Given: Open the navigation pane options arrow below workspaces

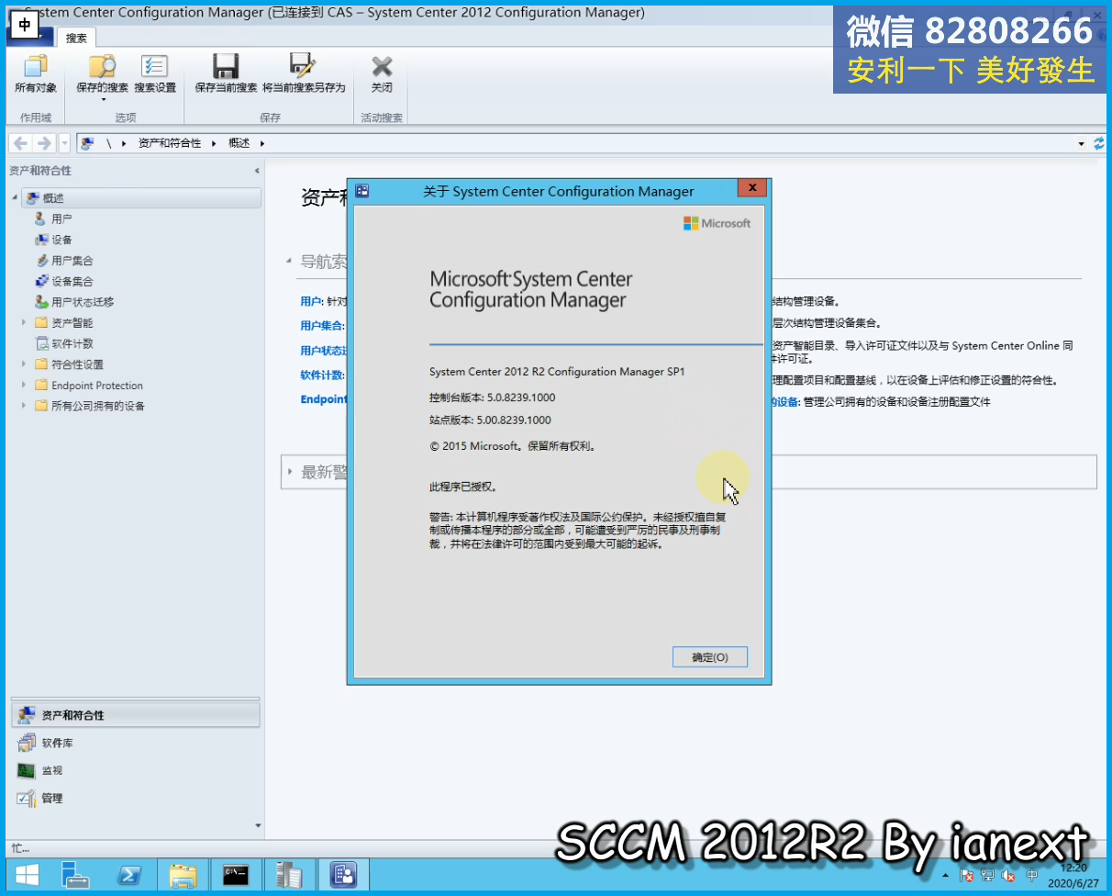Looking at the screenshot, I should [257, 825].
